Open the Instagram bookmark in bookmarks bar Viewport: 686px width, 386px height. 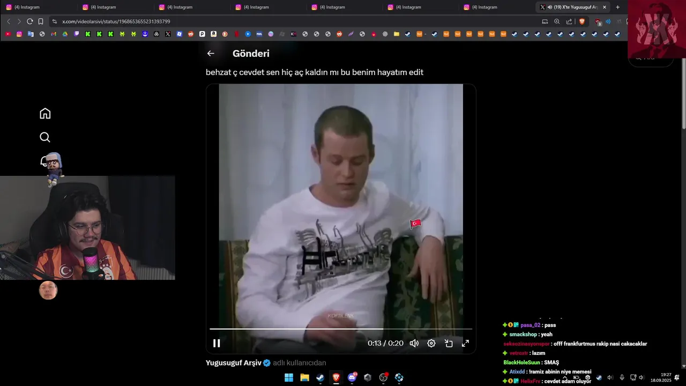click(19, 34)
